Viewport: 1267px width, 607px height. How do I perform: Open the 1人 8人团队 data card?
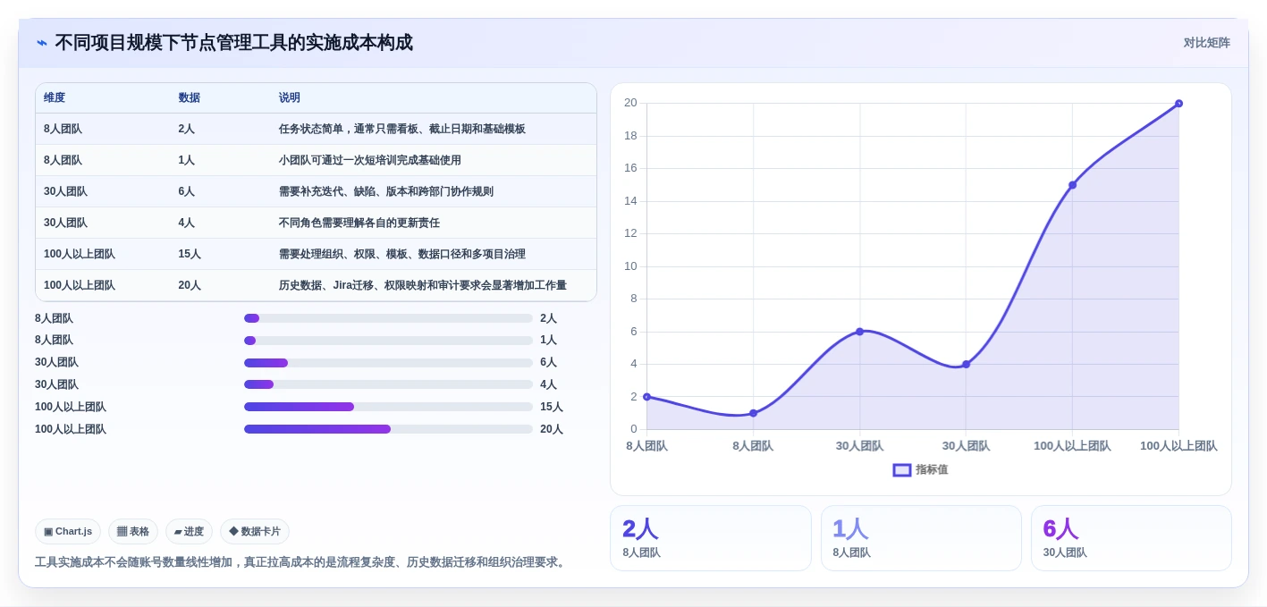pos(921,538)
